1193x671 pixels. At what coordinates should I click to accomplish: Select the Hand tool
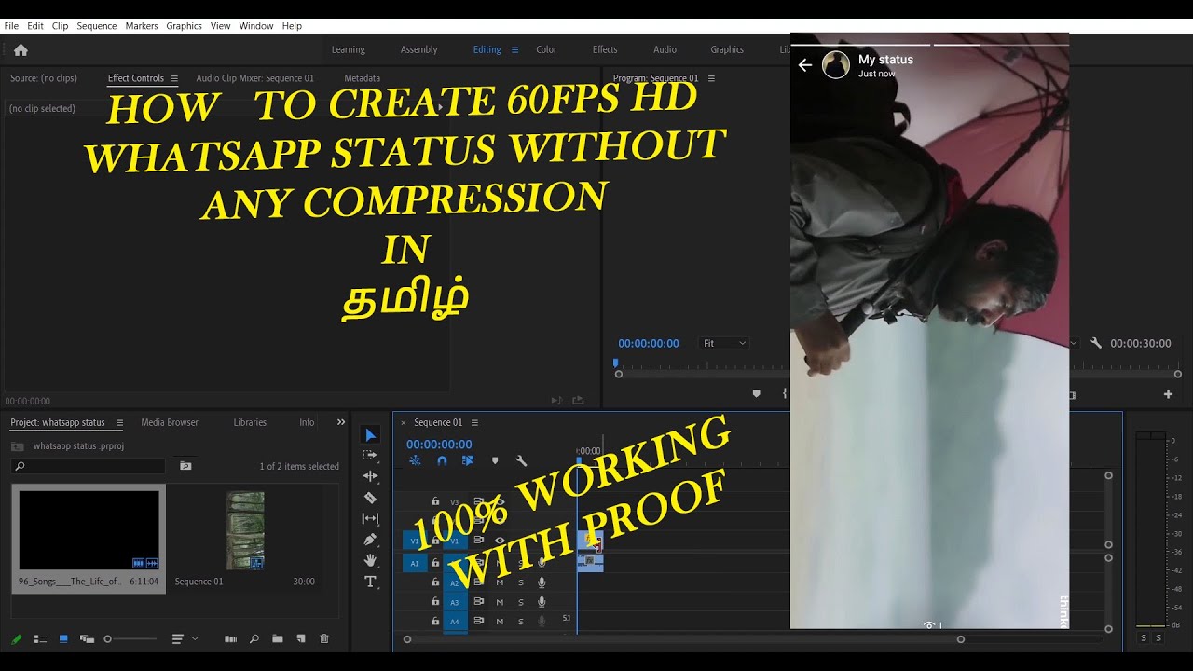(370, 560)
